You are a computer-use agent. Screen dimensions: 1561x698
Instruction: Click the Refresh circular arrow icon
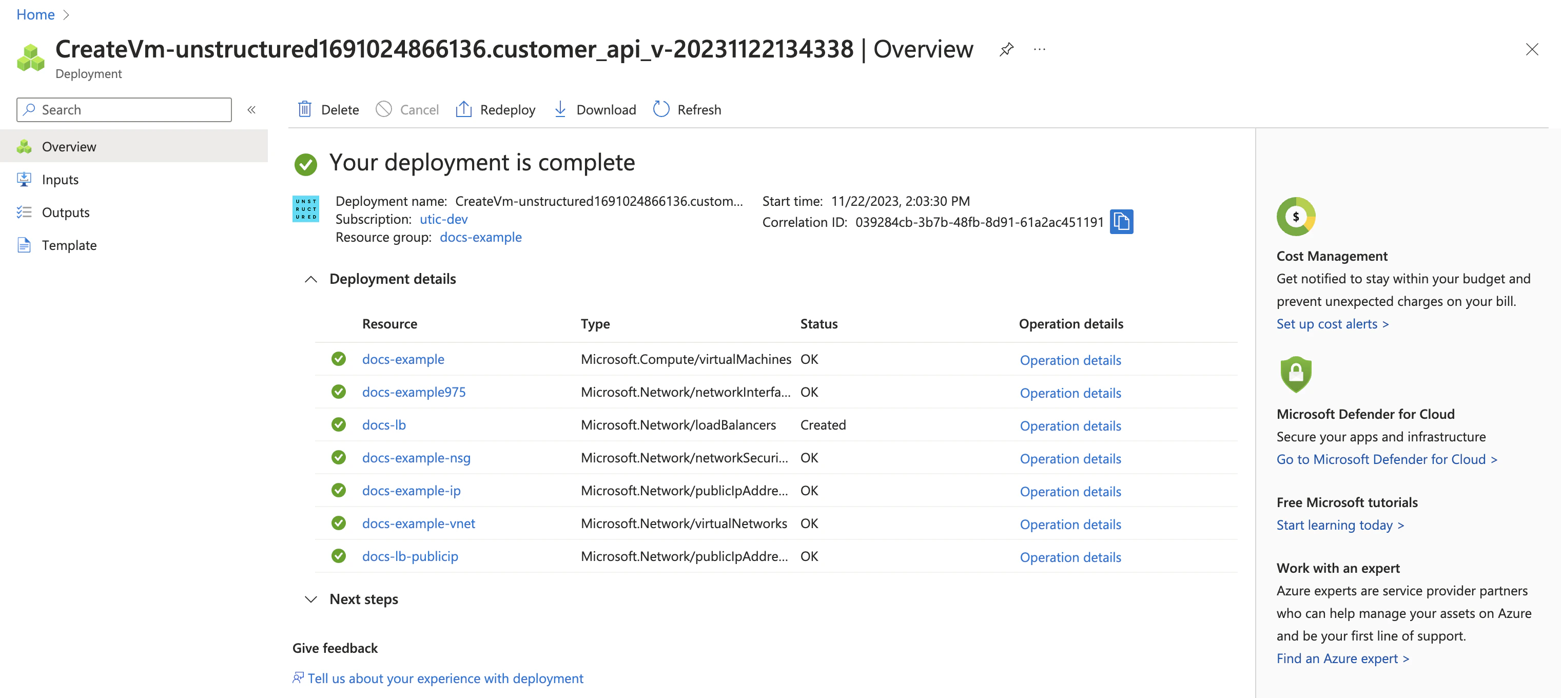[660, 109]
